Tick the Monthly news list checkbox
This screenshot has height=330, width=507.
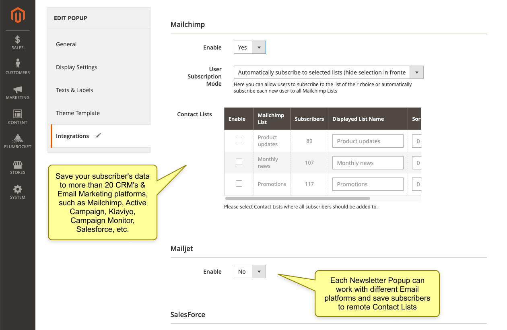click(239, 162)
